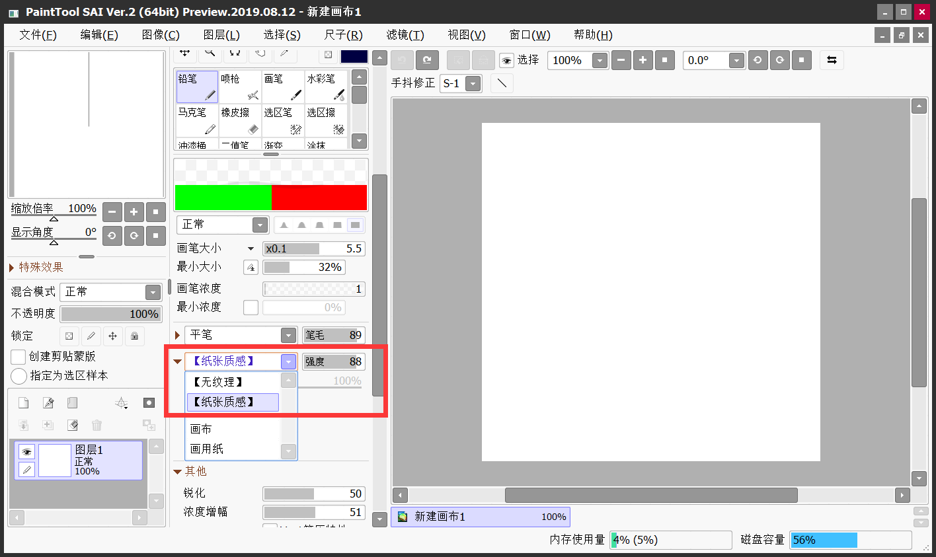Select the 铅笔 pencil tool
This screenshot has width=936, height=557.
pyautogui.click(x=197, y=87)
